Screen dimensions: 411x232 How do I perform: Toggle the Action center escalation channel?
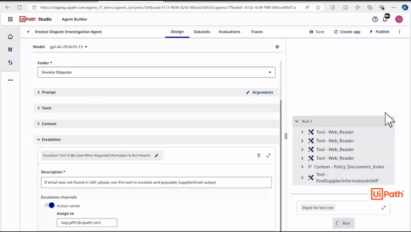(x=49, y=205)
